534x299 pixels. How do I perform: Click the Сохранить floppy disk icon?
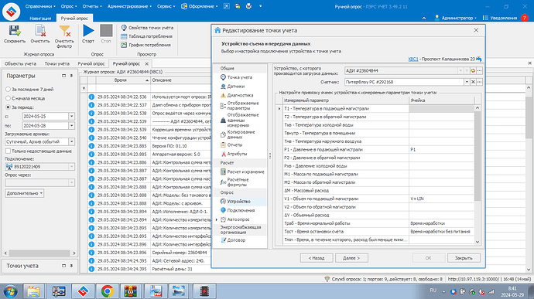tap(14, 31)
